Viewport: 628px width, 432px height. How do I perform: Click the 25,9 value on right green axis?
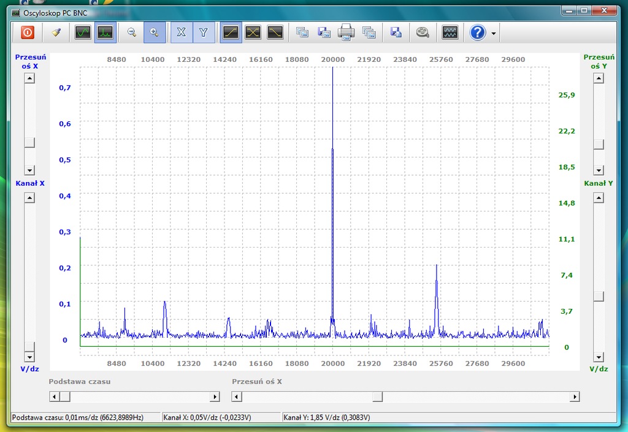pyautogui.click(x=566, y=95)
